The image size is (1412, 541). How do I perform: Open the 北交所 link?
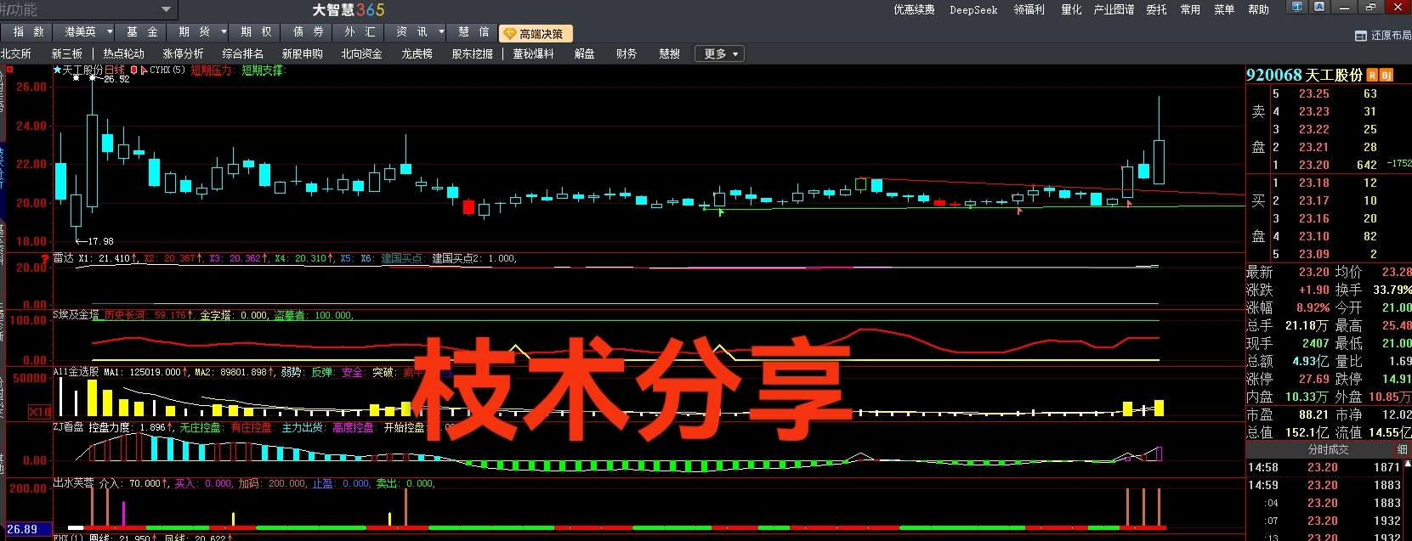tap(16, 54)
